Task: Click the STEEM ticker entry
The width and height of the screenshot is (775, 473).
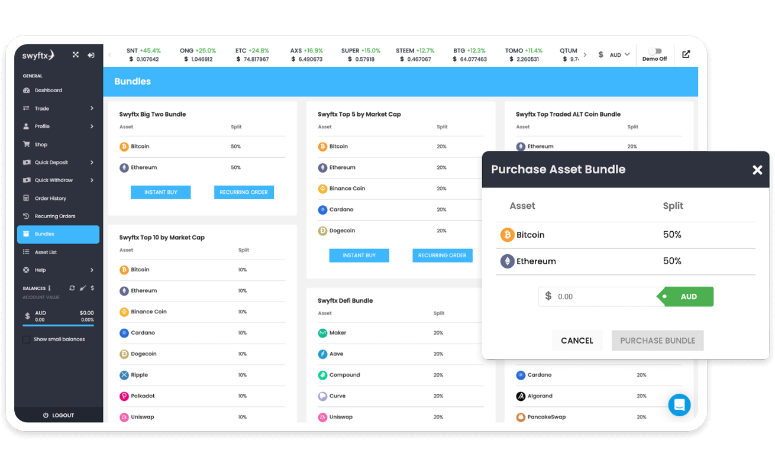Action: [415, 55]
